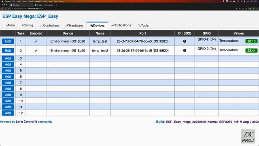This screenshot has height=146, width=259.
Task: Open the Let's Control It link
Action: [26, 122]
